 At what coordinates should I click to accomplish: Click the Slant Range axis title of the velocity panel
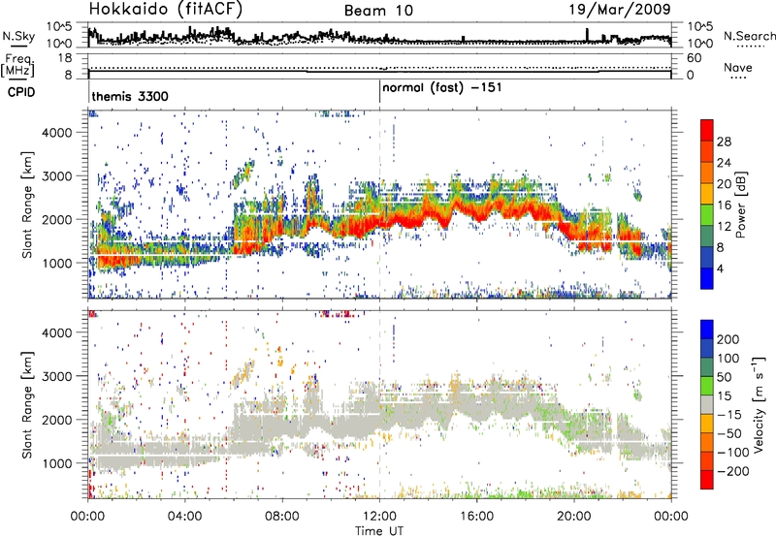pos(27,404)
